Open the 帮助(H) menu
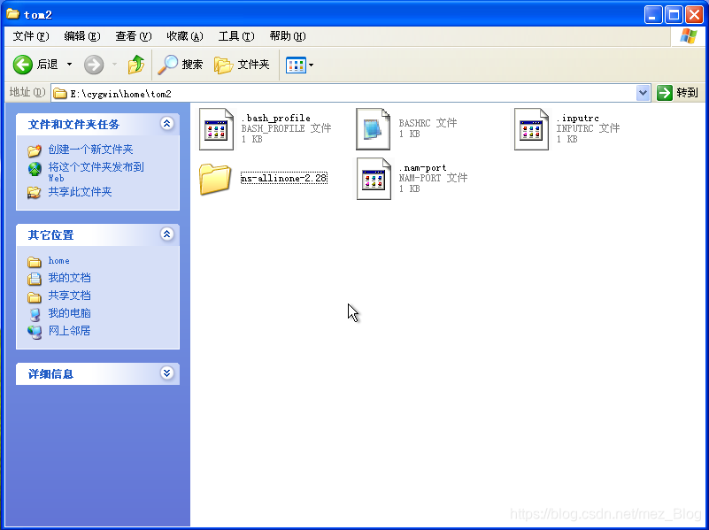Image resolution: width=709 pixels, height=530 pixels. (x=288, y=36)
